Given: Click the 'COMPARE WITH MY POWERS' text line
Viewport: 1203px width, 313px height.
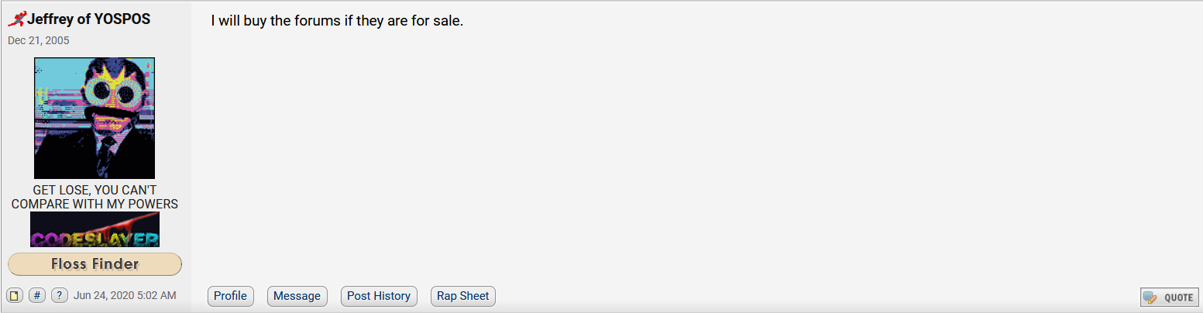Looking at the screenshot, I should (95, 204).
